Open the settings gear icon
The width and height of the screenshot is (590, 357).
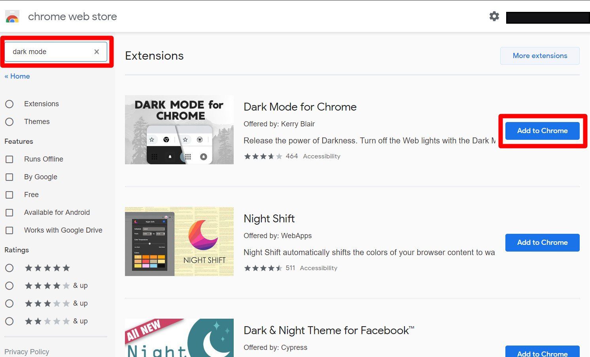click(x=494, y=16)
